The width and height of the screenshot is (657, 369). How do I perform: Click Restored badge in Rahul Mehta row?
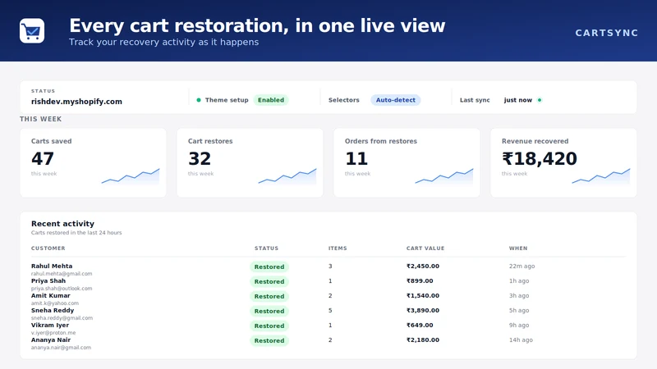tap(269, 267)
